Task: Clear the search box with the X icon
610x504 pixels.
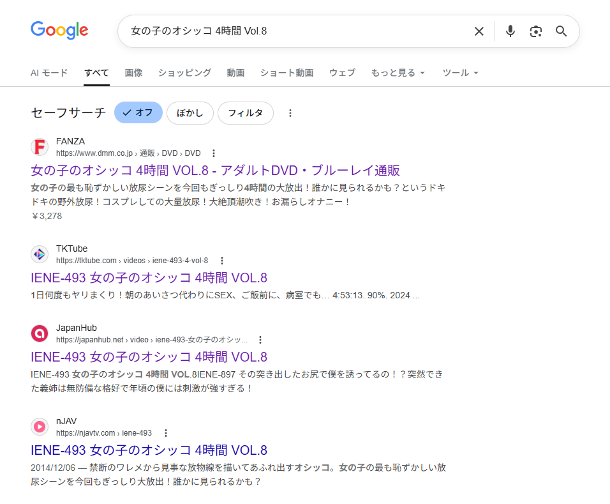Action: coord(479,31)
